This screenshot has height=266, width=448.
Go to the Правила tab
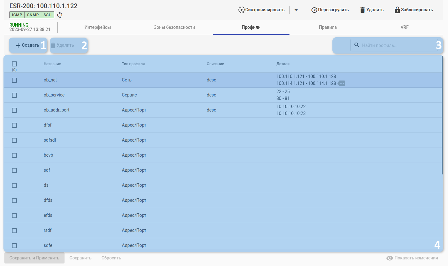tap(328, 27)
